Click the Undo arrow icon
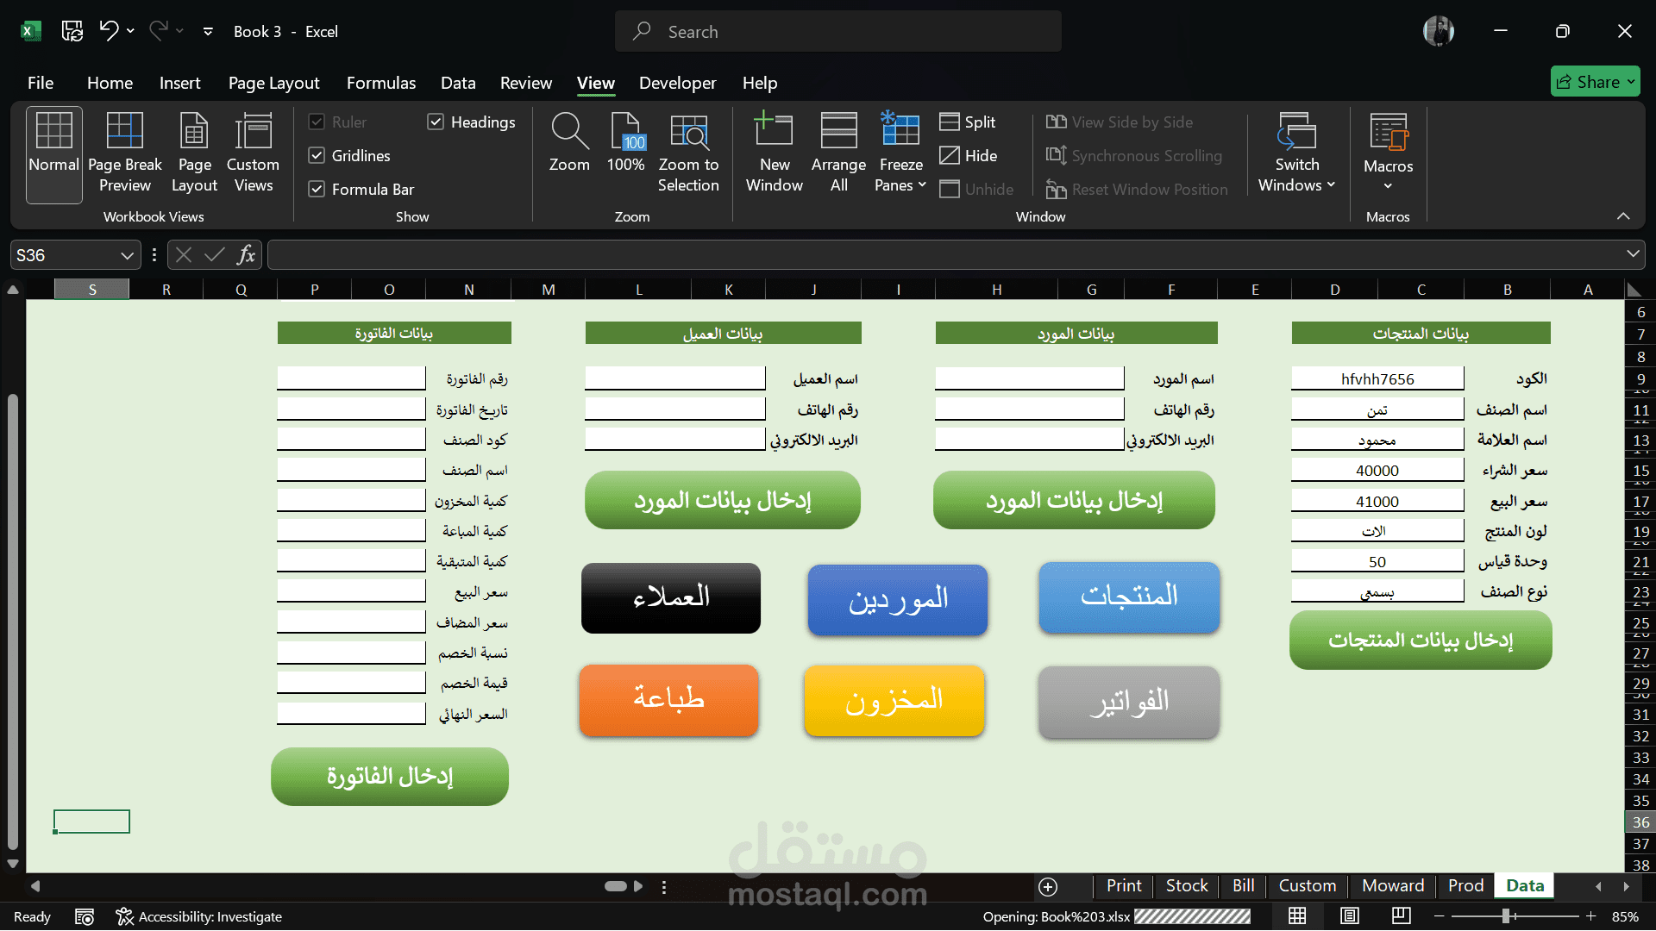The height and width of the screenshot is (931, 1656). (x=109, y=31)
